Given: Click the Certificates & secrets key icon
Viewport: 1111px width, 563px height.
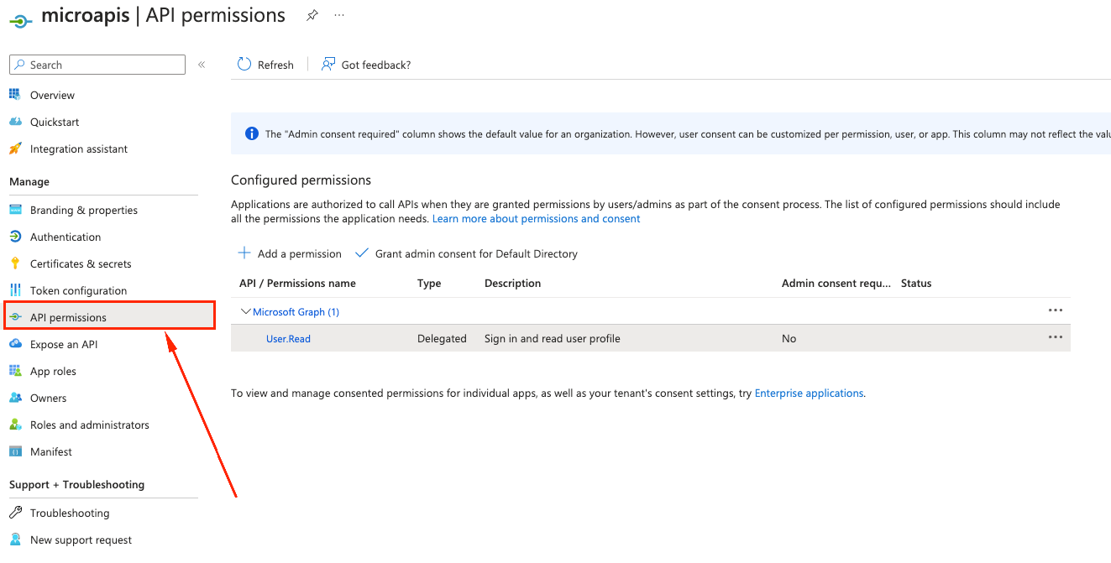Looking at the screenshot, I should 15,263.
